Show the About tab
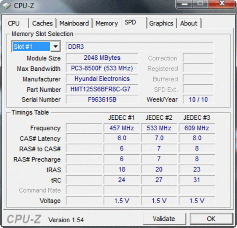Image resolution: width=237 pixels, height=228 pixels. [189, 23]
